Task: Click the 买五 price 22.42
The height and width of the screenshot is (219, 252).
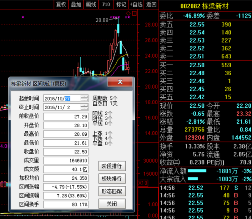Action: point(197,97)
